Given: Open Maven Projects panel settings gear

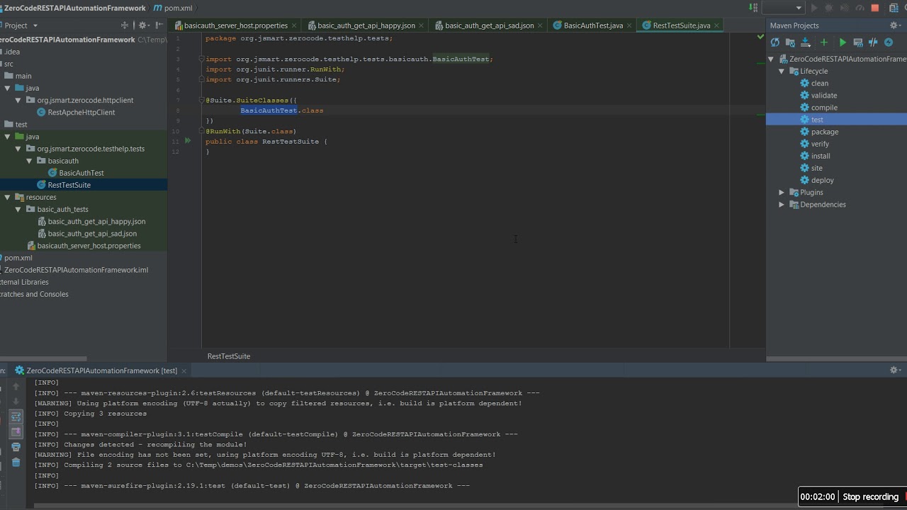Looking at the screenshot, I should (x=894, y=25).
